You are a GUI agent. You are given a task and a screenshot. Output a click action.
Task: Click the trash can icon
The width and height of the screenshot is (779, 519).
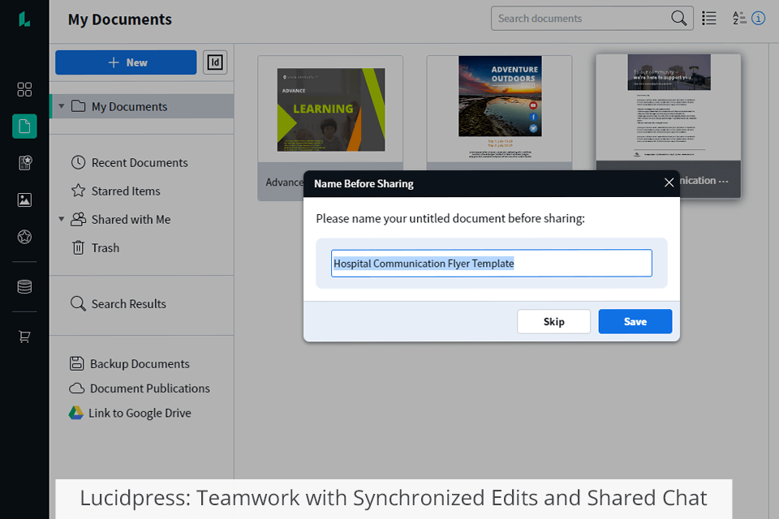pos(78,247)
